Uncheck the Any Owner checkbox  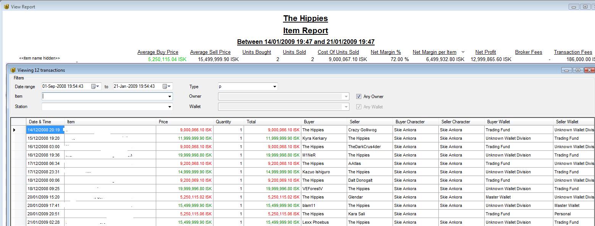pos(359,97)
